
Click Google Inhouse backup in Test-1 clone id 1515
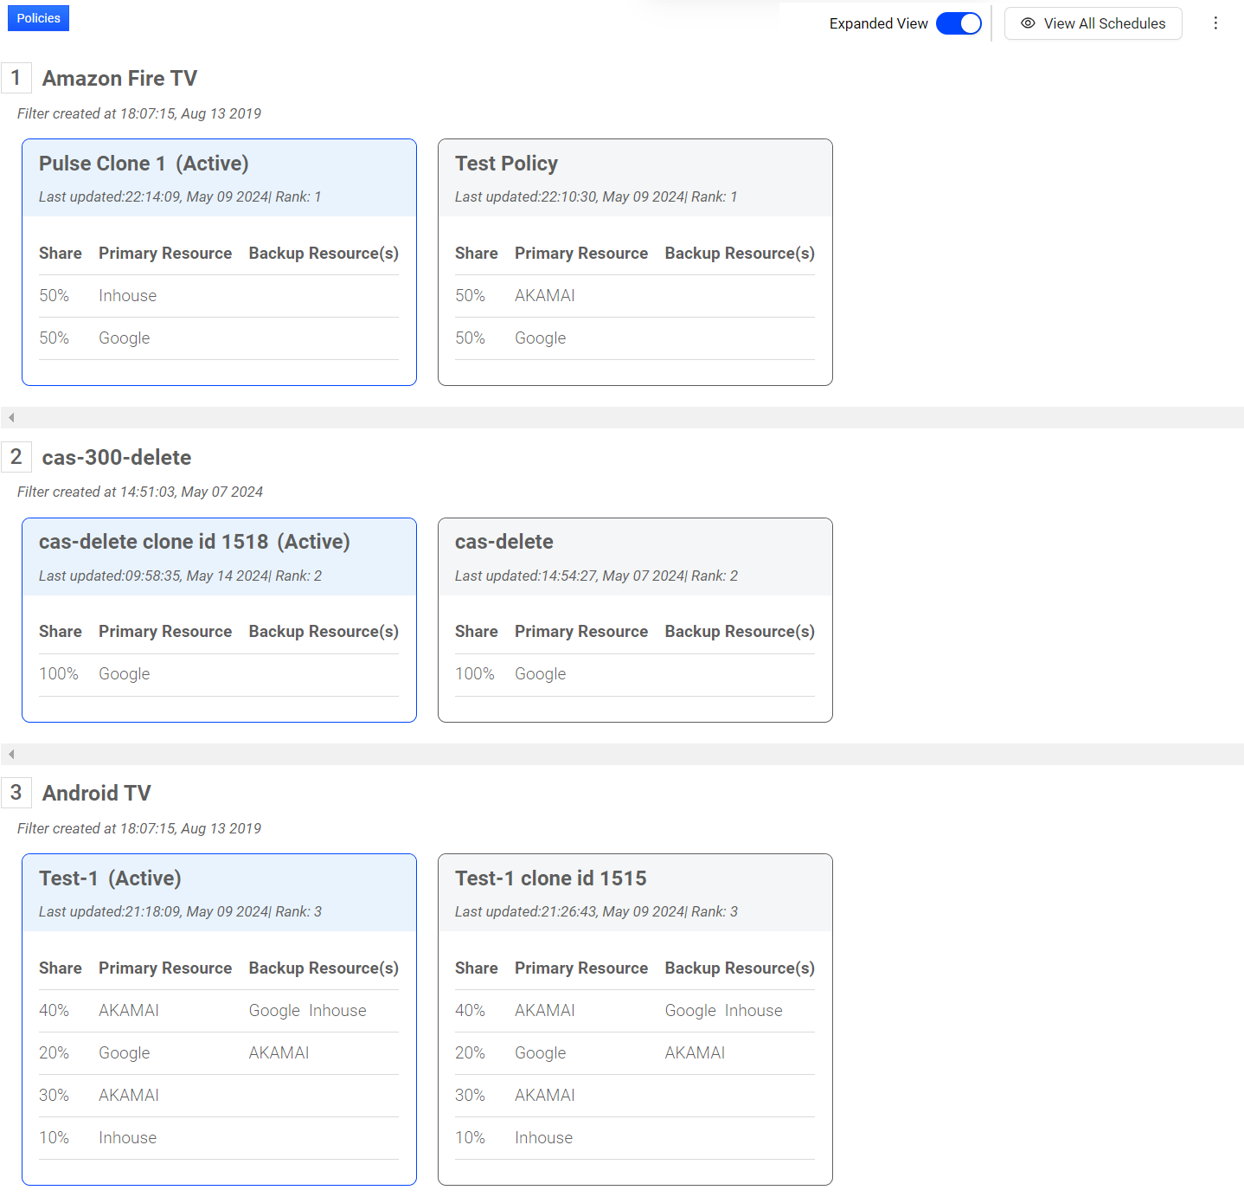pyautogui.click(x=724, y=1011)
